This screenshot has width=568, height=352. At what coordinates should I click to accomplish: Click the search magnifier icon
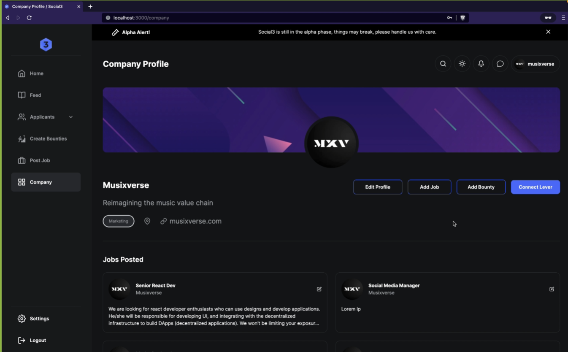[x=443, y=64]
